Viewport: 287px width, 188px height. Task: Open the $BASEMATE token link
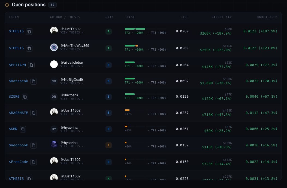coord(19,113)
